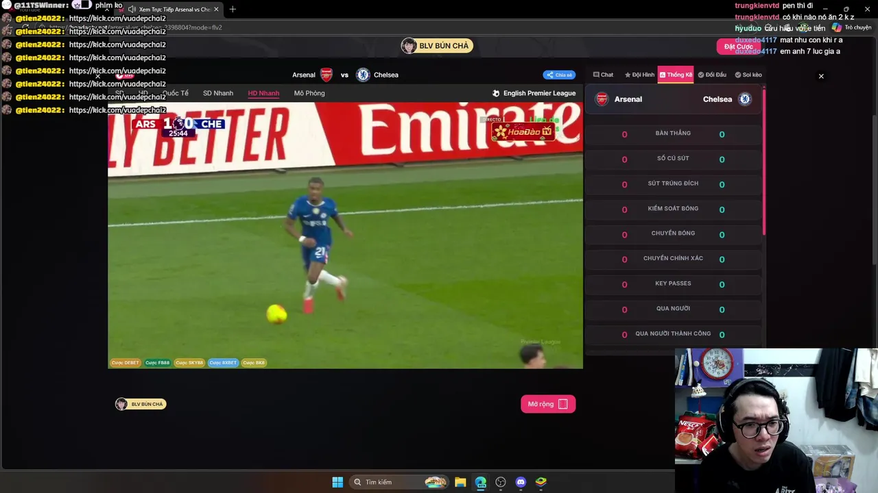Switch to the Đội Hình tab

coord(639,75)
